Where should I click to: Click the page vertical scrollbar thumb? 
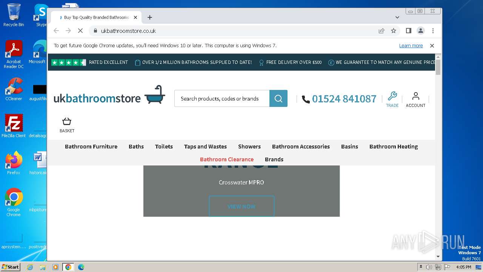coord(438,67)
